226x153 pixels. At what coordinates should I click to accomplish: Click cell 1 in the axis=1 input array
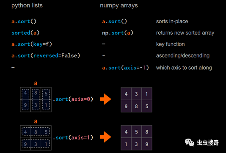coord(46,144)
